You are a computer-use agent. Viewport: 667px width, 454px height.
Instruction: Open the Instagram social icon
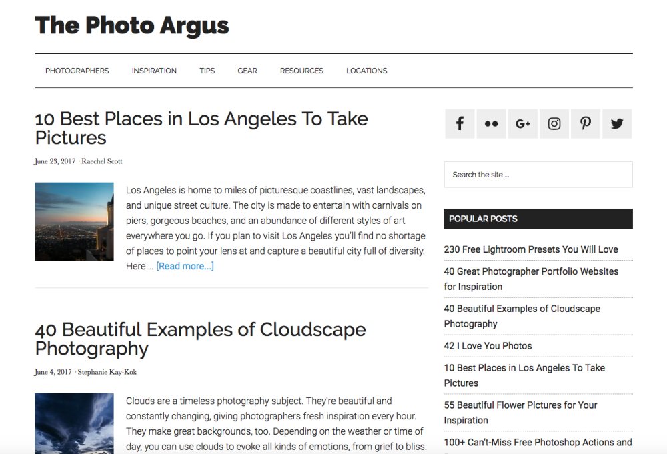(554, 124)
